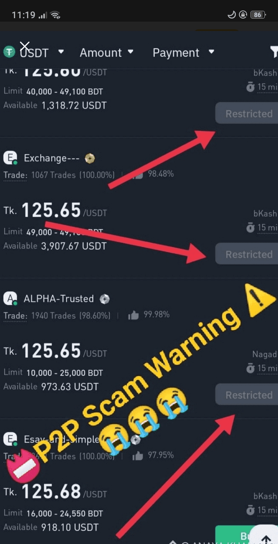Tap the thumbs-up icon next to 97.95%
Image resolution: width=278 pixels, height=544 pixels.
coord(138,456)
